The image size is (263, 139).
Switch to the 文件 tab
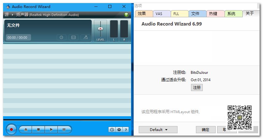tap(197, 14)
